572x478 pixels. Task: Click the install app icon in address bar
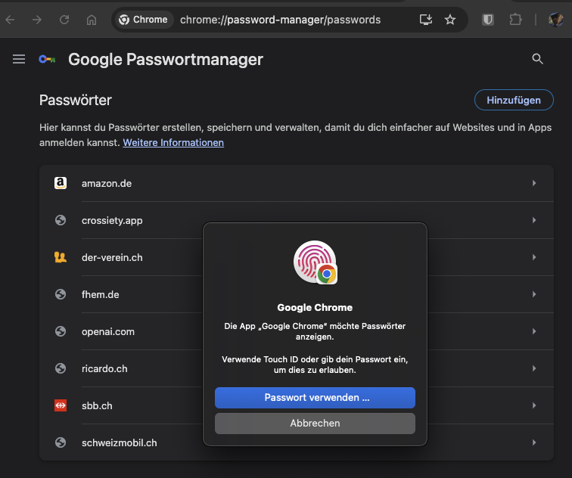click(x=425, y=20)
